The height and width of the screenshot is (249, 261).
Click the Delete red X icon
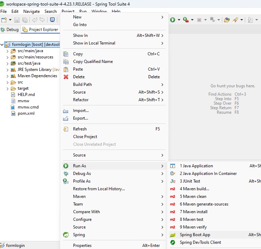pyautogui.click(x=66, y=77)
